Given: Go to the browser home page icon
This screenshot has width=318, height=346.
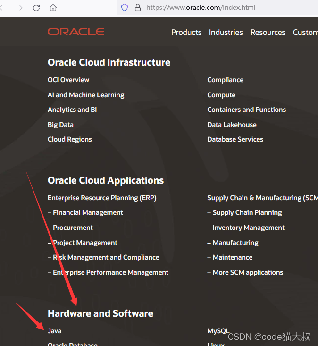Looking at the screenshot, I should [53, 8].
